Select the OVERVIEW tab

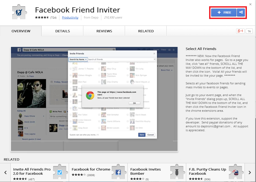coord(21,31)
